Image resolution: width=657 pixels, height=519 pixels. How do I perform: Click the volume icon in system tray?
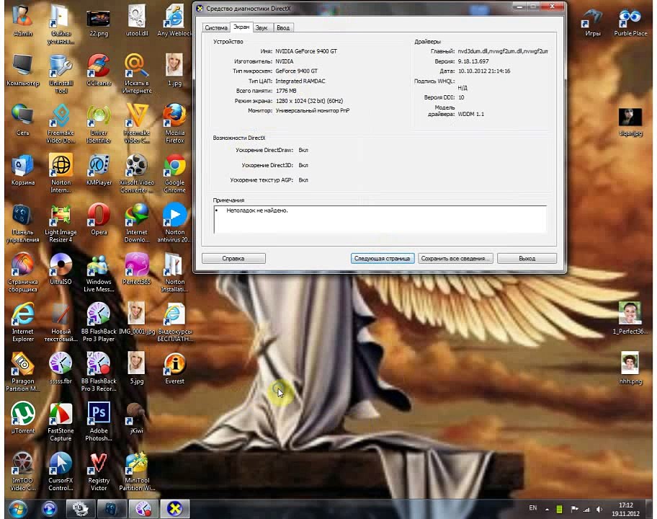[599, 510]
